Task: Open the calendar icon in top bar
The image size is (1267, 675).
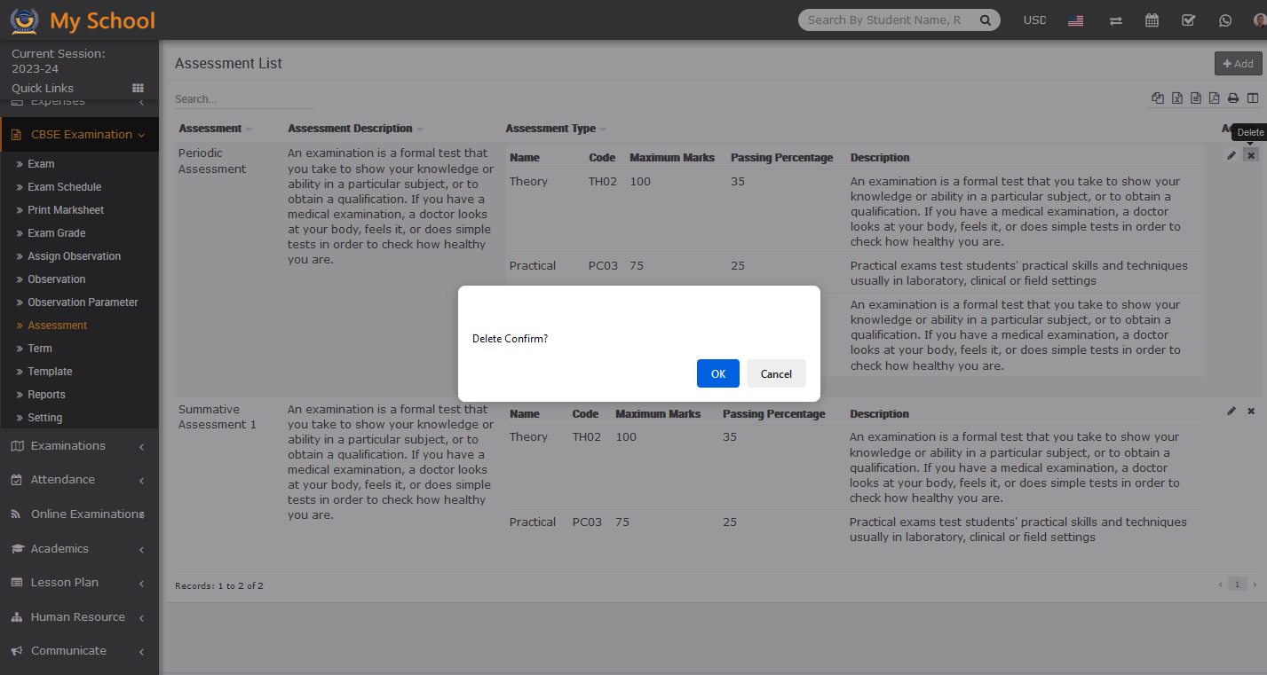Action: (1152, 20)
